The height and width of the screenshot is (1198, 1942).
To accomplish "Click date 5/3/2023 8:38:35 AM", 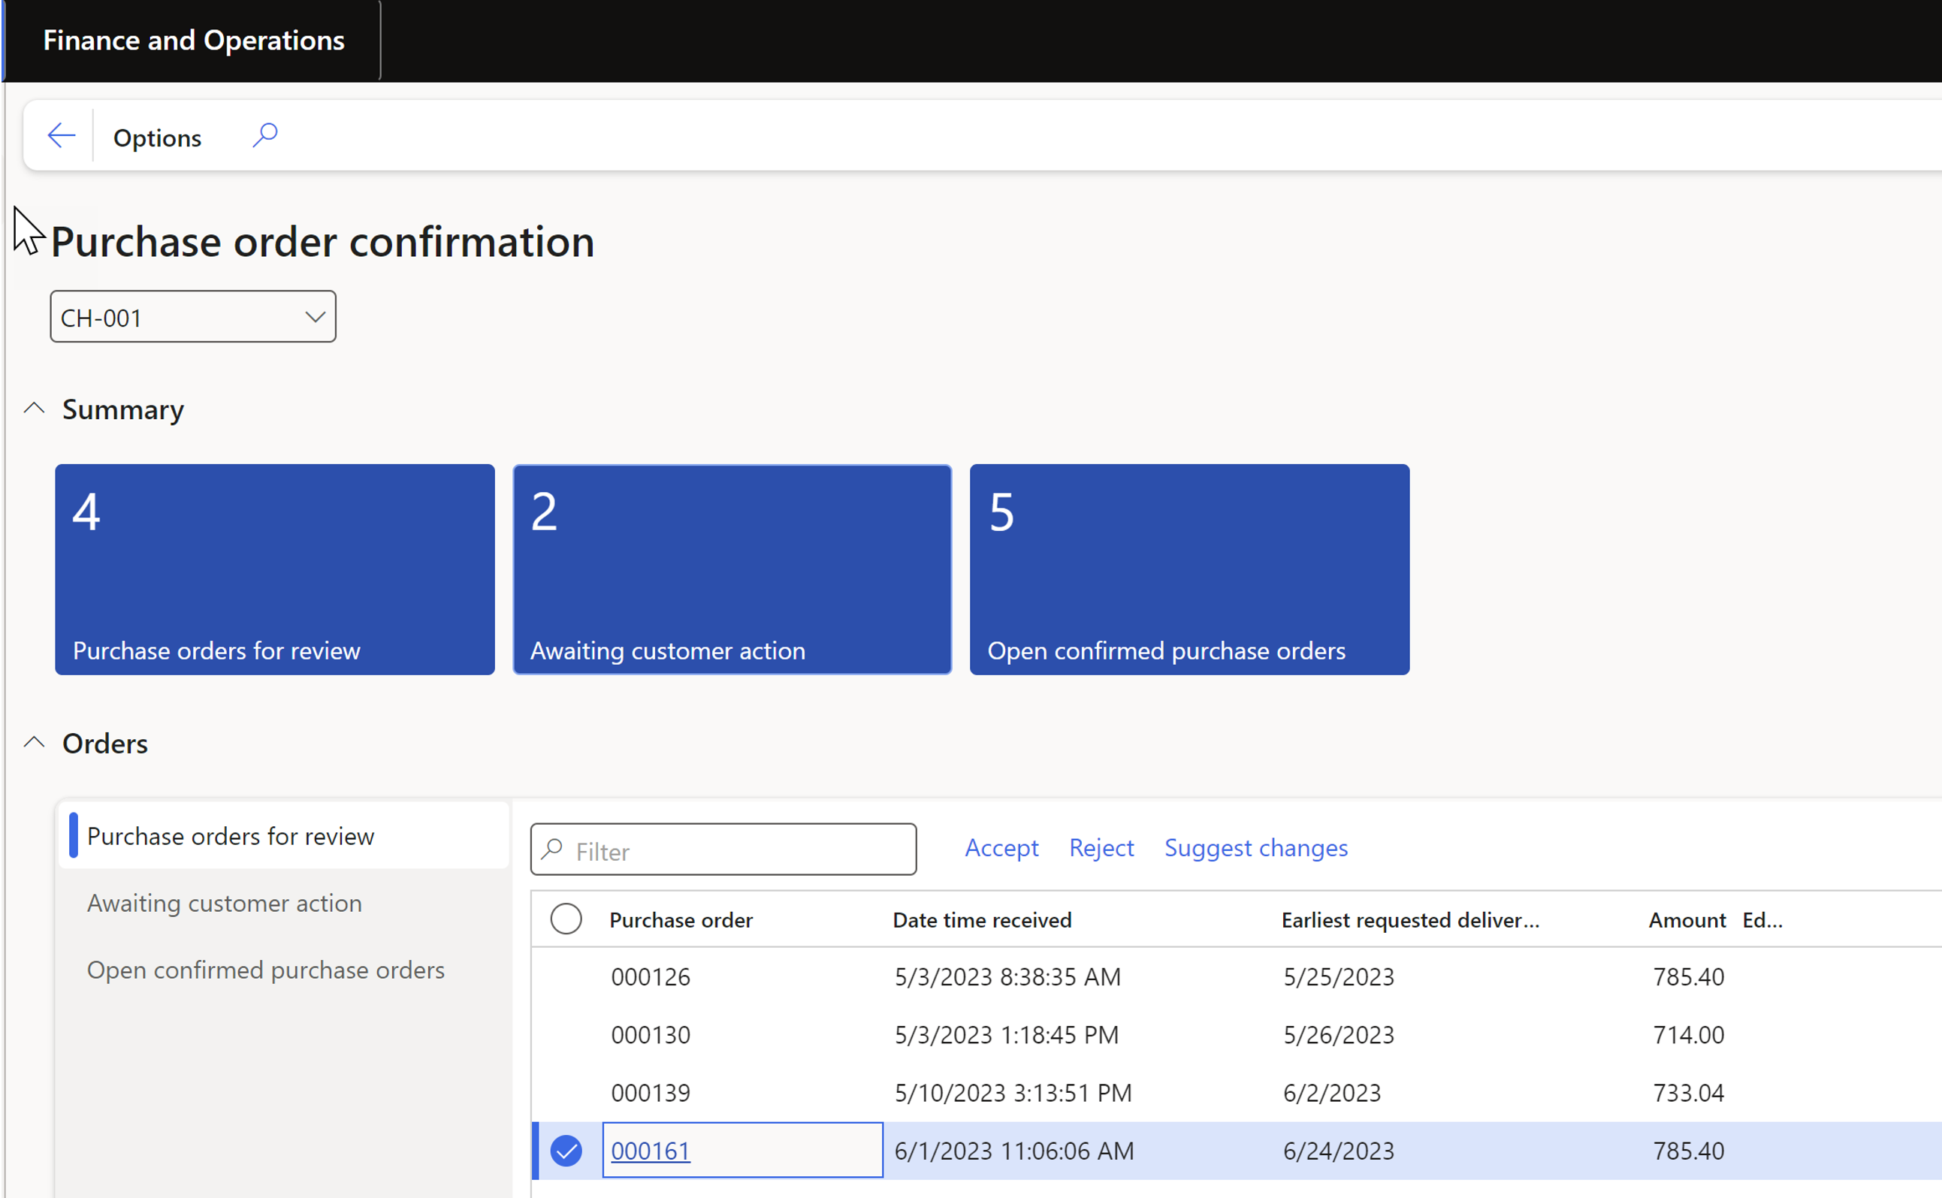I will coord(1007,977).
